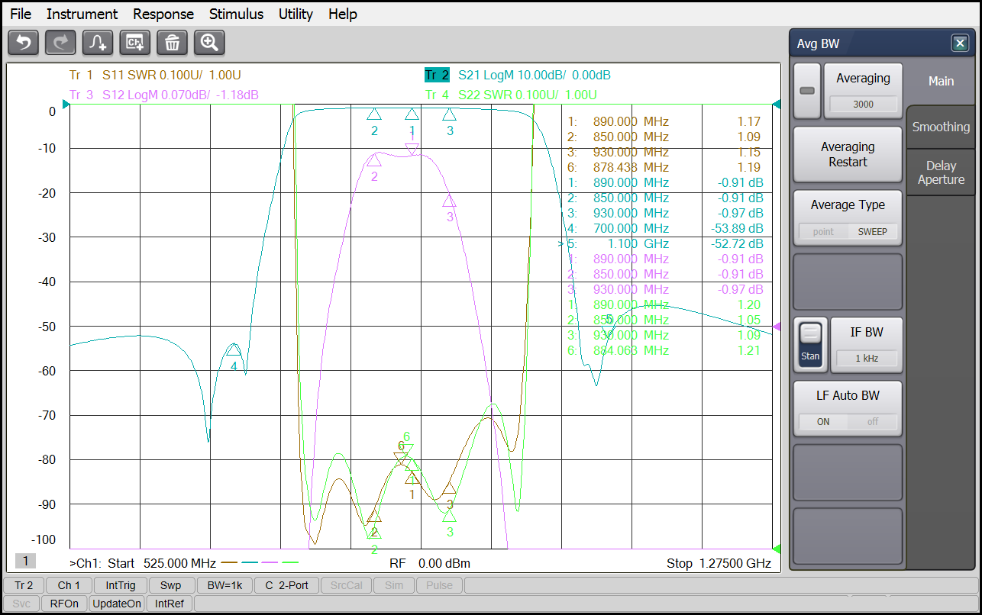Screen dimensions: 982x615
Task: Open the Help menu
Action: coord(343,14)
